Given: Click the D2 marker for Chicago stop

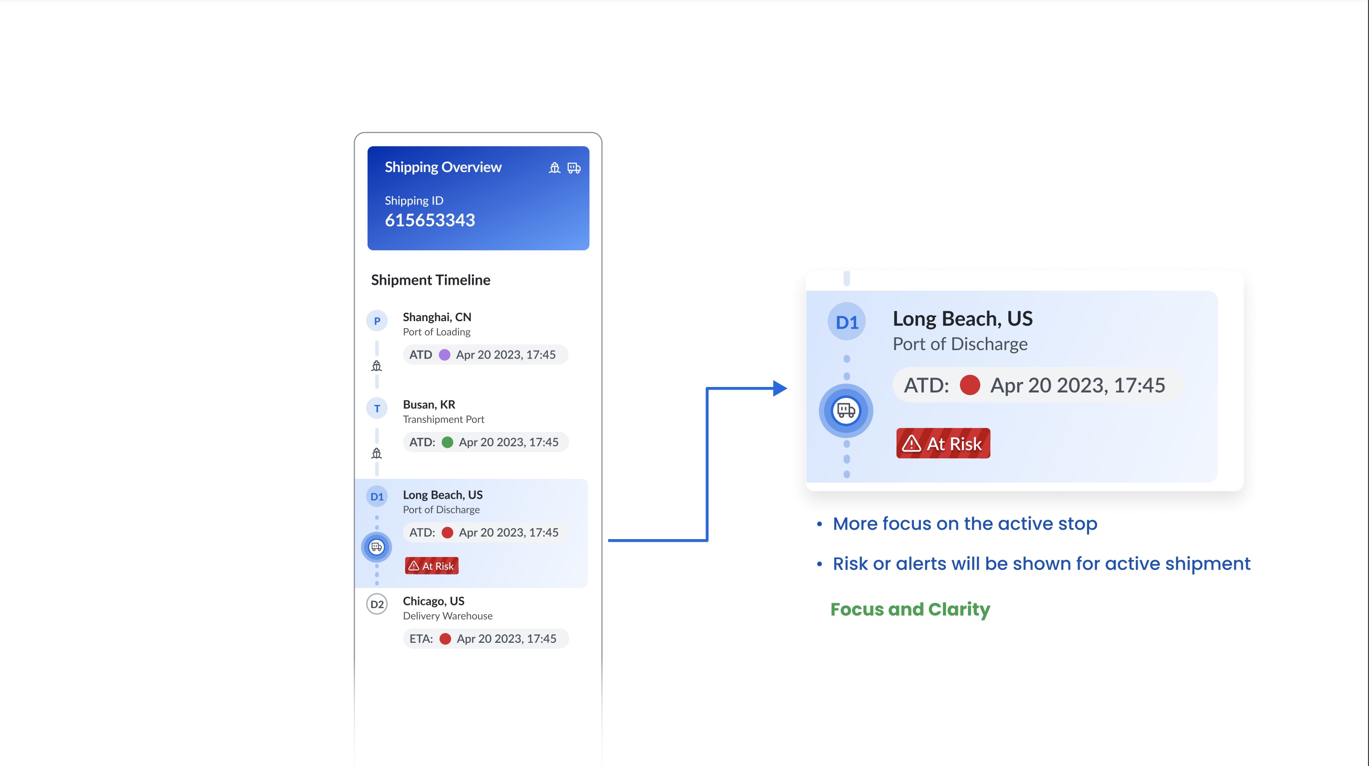Looking at the screenshot, I should (x=377, y=604).
